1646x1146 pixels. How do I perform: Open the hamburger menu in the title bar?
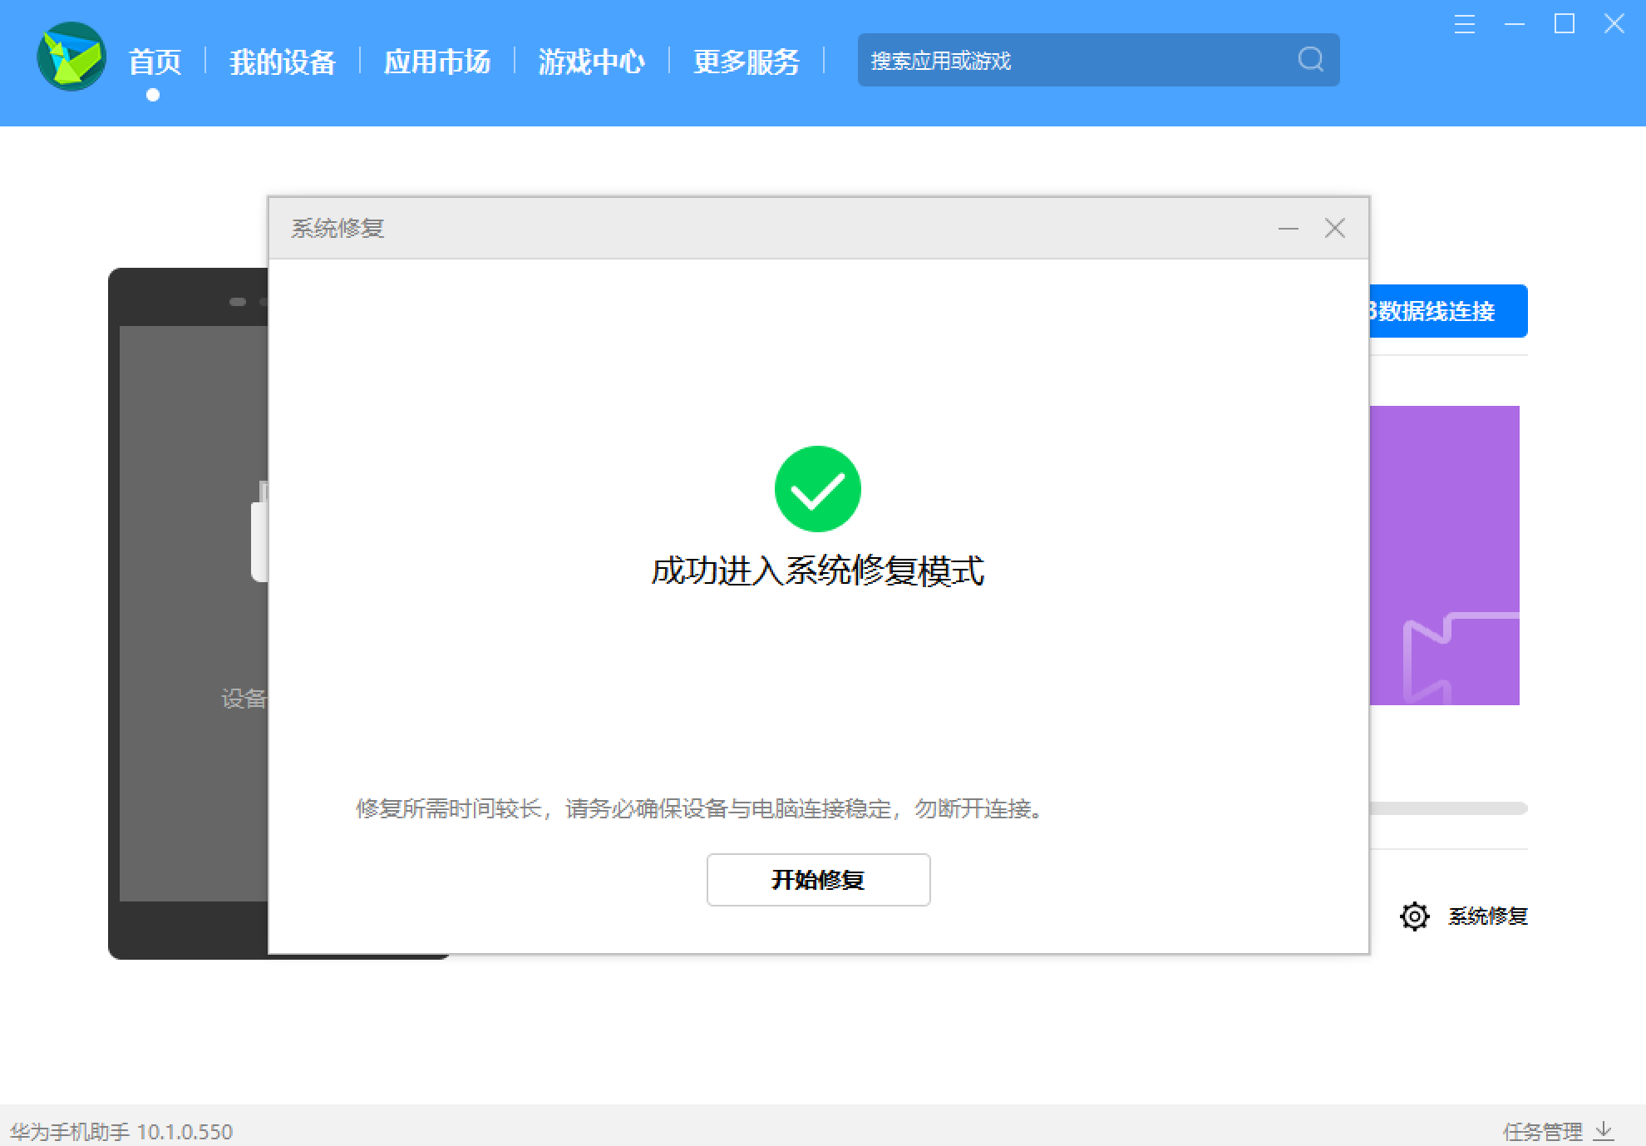coord(1464,24)
